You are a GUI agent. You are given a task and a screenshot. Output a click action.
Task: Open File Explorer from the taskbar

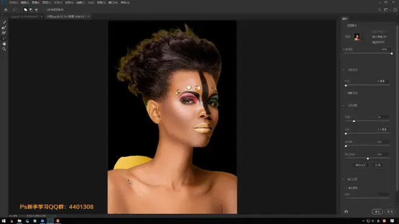click(19, 221)
